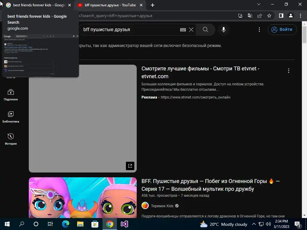Open the Теремок Kids channel name
Viewport: 307px width, 230px height.
pos(162,206)
